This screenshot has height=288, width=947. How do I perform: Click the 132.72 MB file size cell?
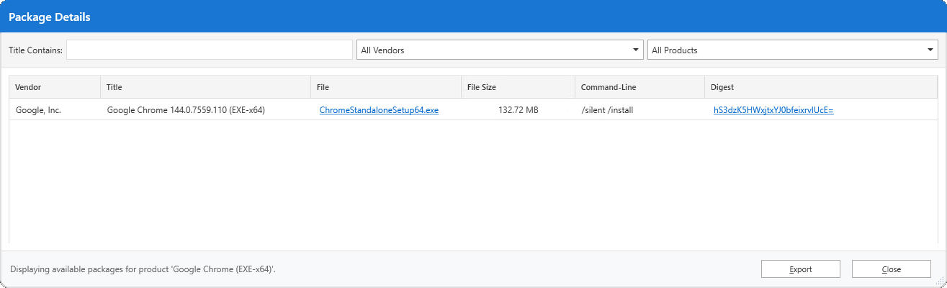[518, 110]
